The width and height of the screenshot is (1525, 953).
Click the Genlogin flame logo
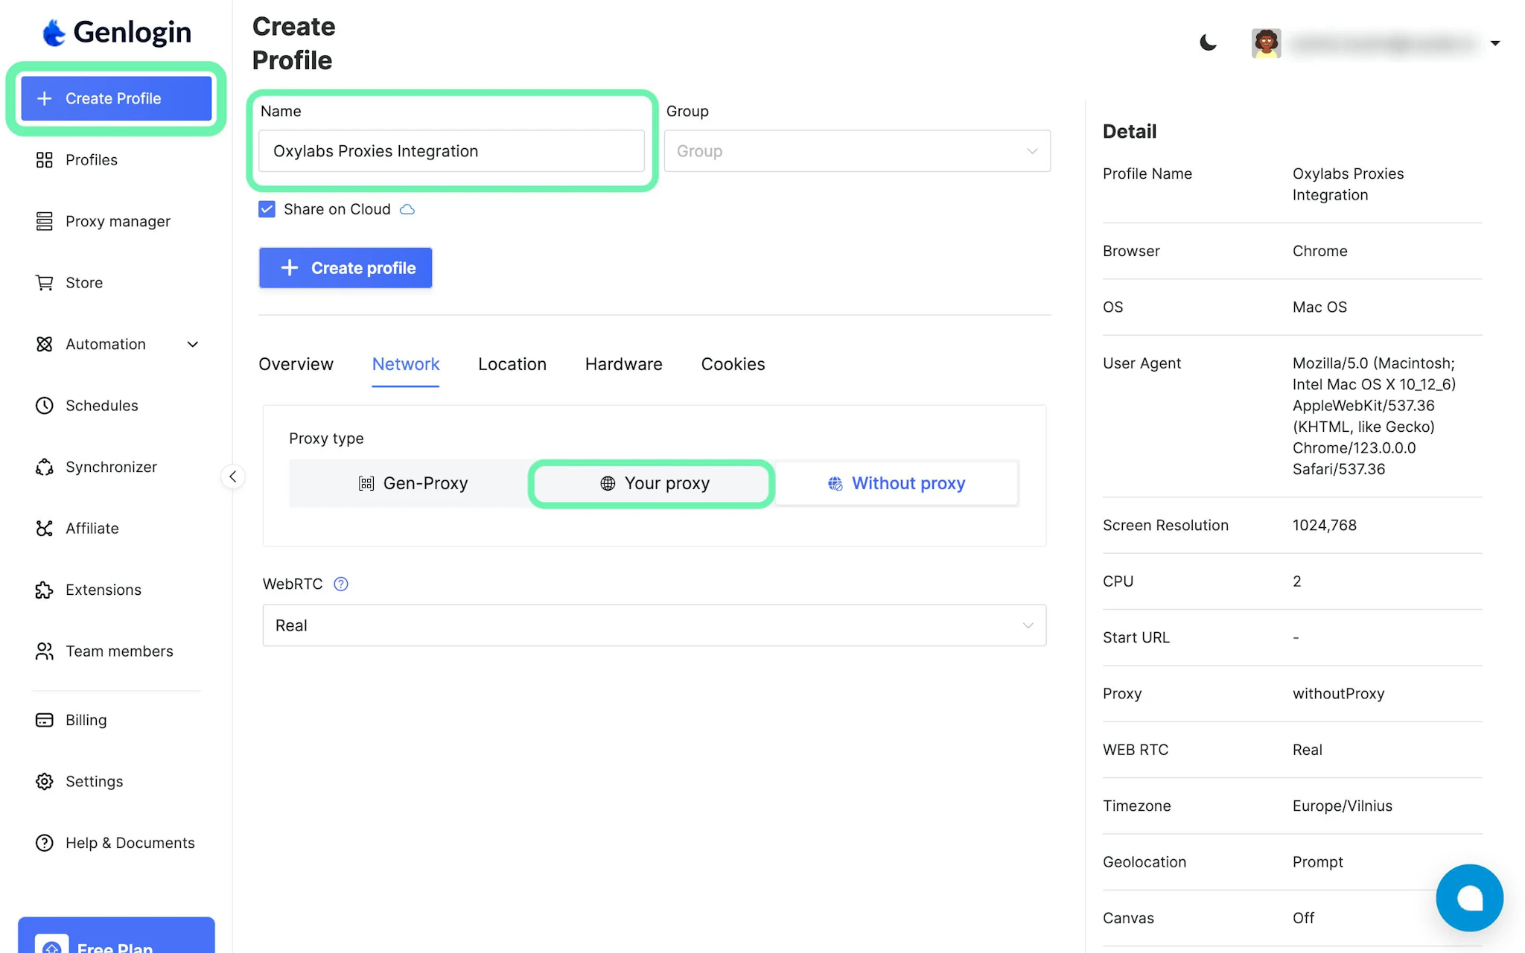[x=54, y=33]
